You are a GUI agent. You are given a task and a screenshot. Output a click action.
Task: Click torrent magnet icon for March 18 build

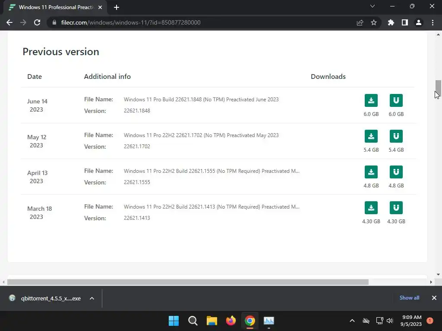point(396,208)
